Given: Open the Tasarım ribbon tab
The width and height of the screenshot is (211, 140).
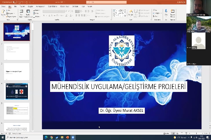Looking at the screenshot, I should point(22,6).
